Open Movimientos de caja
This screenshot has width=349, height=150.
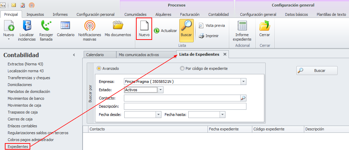pos(24,105)
